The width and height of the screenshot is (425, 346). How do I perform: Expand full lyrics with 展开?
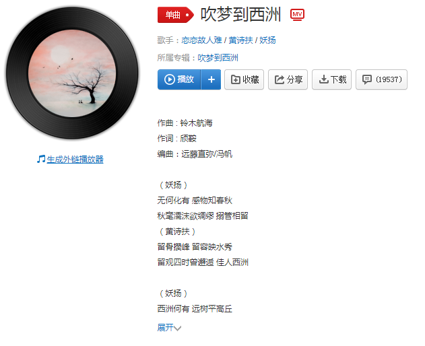tap(165, 328)
